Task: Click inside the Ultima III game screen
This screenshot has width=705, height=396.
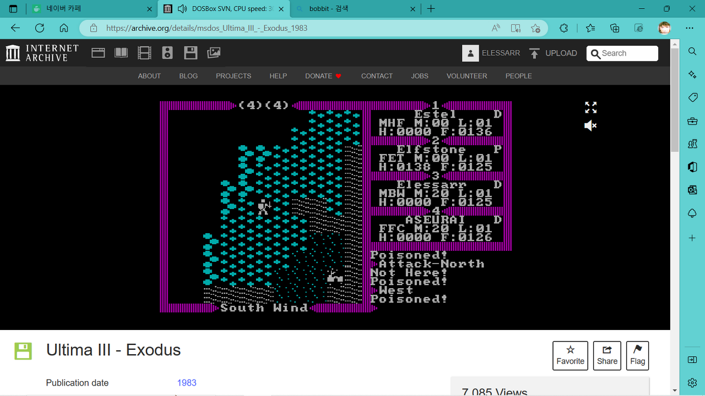Action: click(x=336, y=207)
